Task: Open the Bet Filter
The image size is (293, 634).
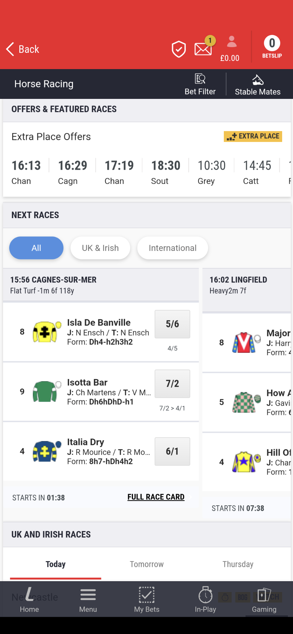Action: point(200,84)
